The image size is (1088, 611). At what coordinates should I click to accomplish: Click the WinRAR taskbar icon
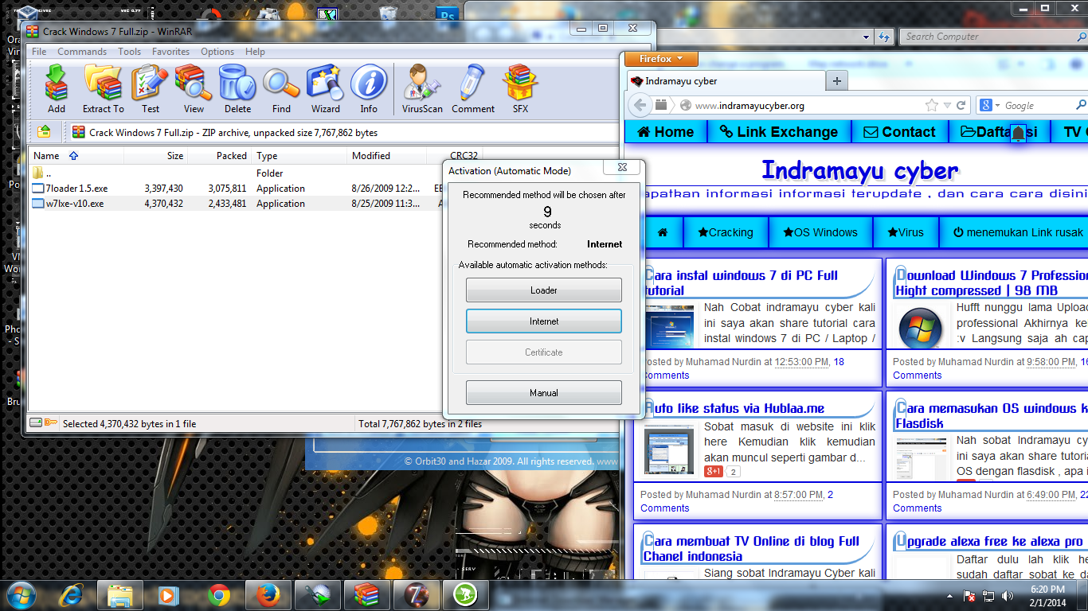367,594
